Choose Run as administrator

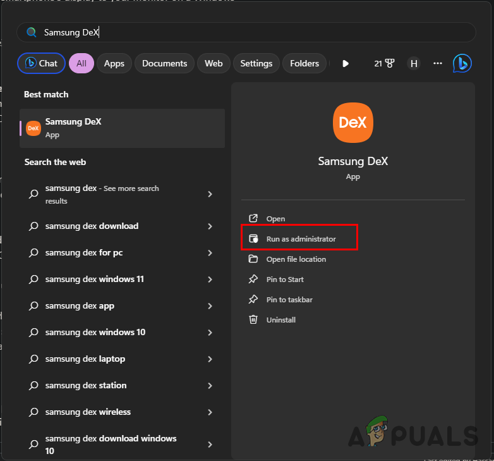coord(299,238)
